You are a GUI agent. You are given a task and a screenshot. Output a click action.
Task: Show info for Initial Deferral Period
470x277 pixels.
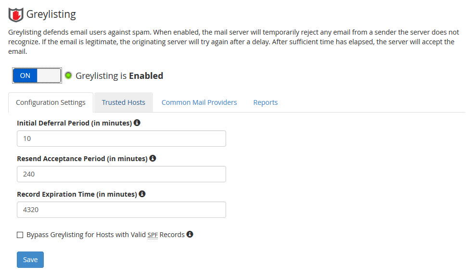click(137, 123)
